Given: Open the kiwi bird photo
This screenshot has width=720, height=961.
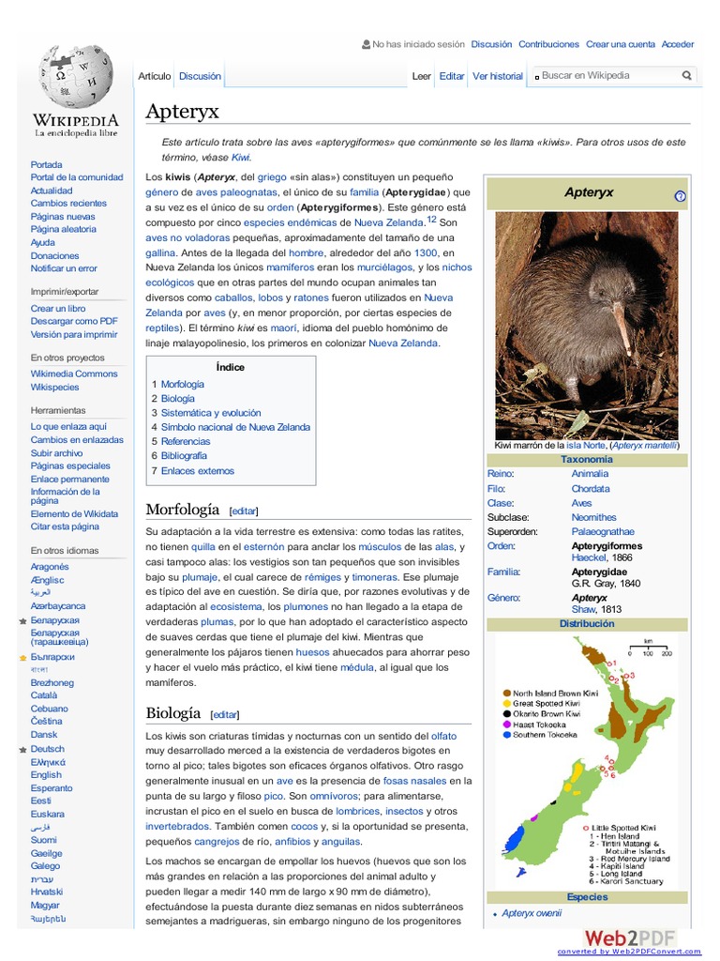Looking at the screenshot, I should [587, 326].
